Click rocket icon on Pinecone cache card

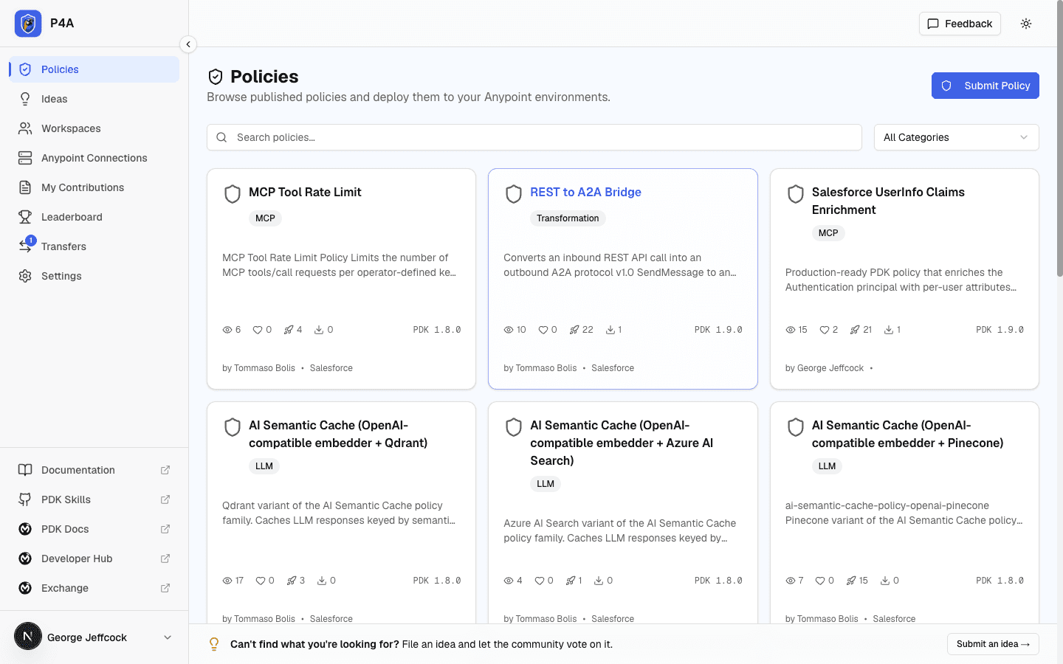click(x=851, y=581)
